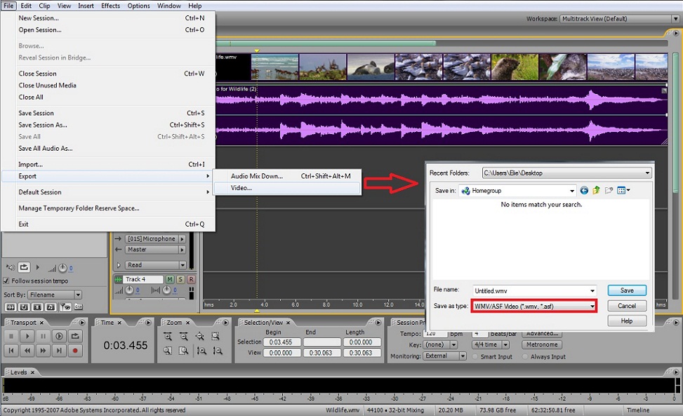Click the circled Play to end button
The height and width of the screenshot is (416, 683).
pos(59,336)
